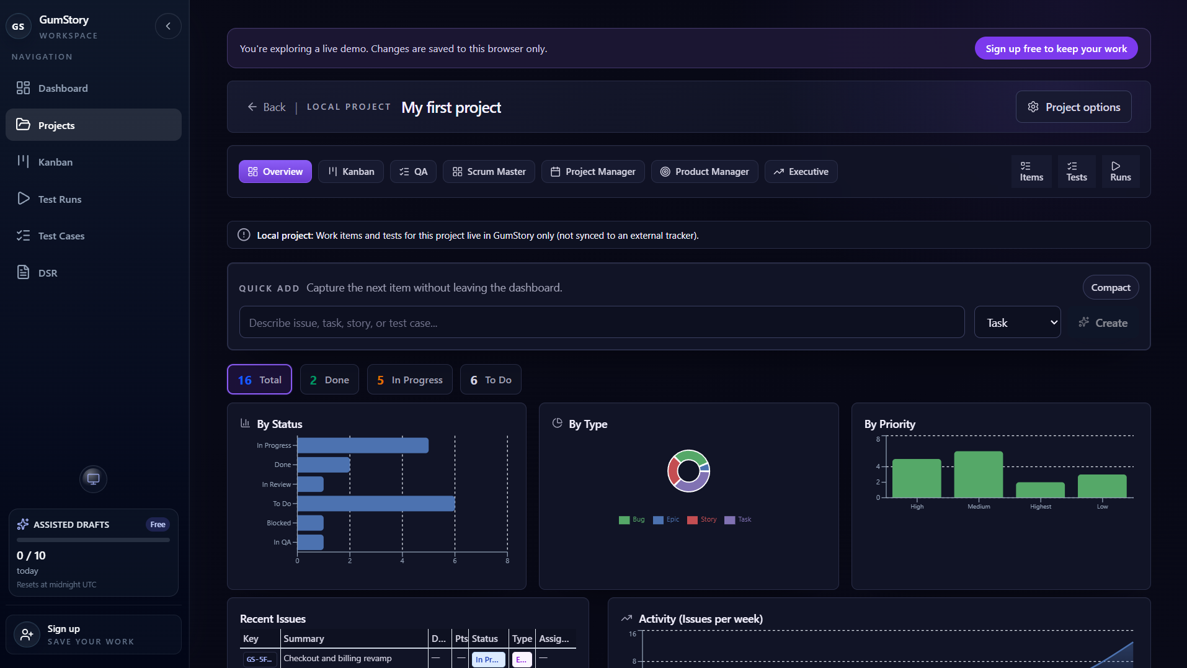Screen dimensions: 1187x668
Task: Click info icon in Local project notice
Action: [x=244, y=235]
